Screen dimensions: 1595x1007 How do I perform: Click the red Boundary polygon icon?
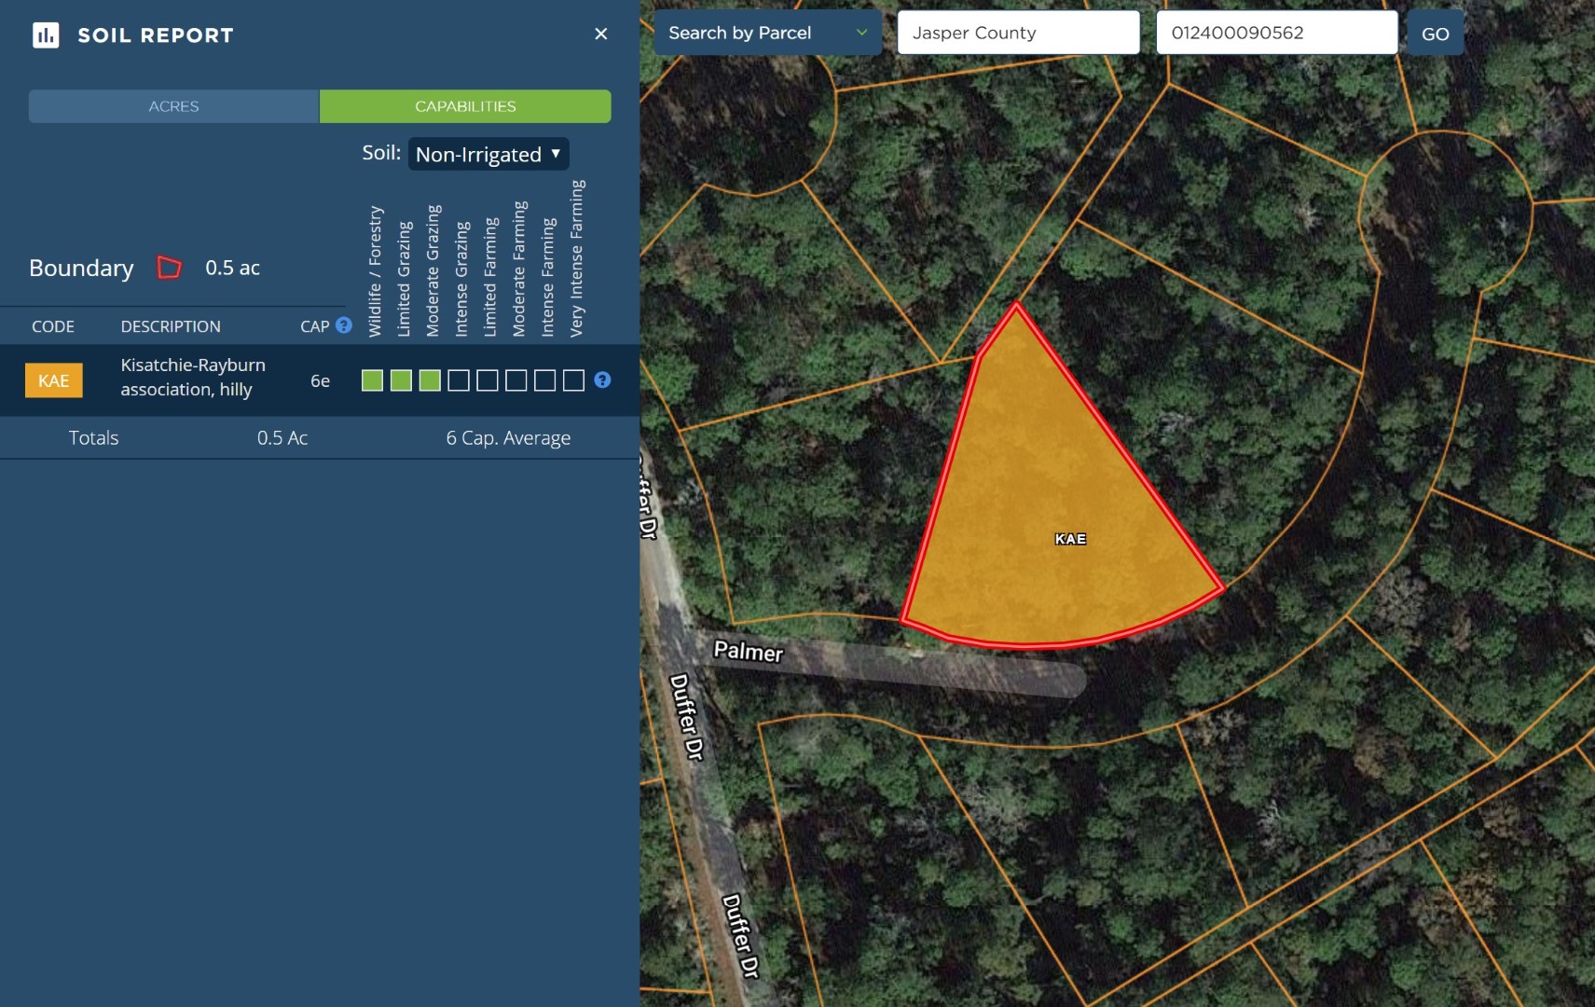(x=169, y=268)
